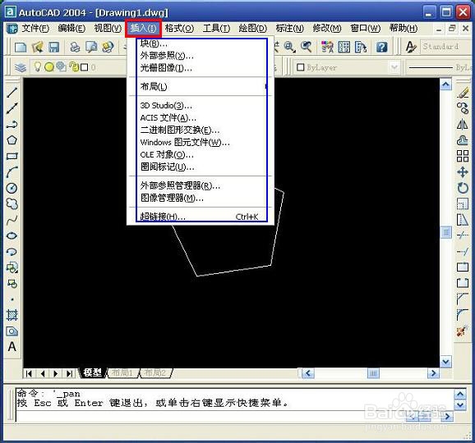The height and width of the screenshot is (443, 475).
Task: Open the 绘图(D) menu
Action: pyautogui.click(x=252, y=29)
